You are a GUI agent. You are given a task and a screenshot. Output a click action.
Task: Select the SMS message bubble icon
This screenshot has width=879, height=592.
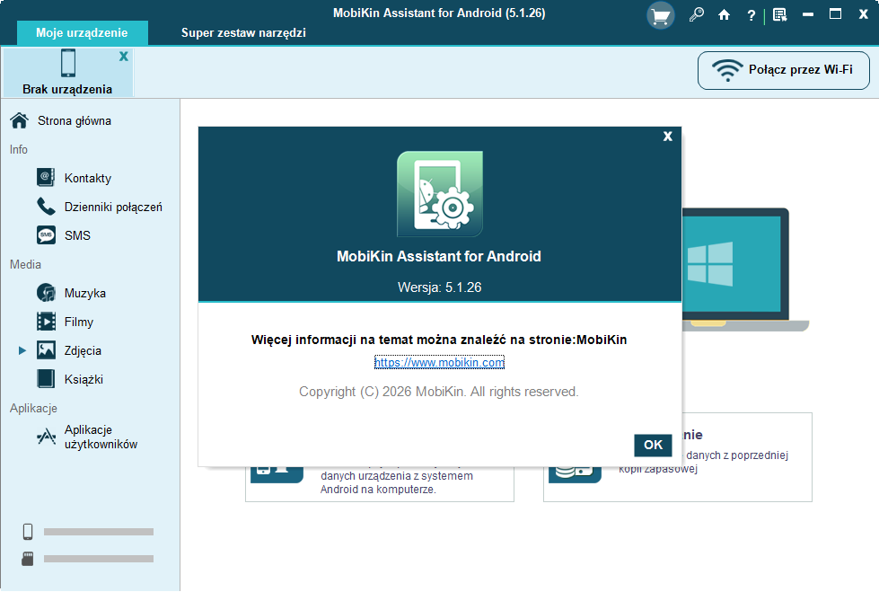click(46, 235)
